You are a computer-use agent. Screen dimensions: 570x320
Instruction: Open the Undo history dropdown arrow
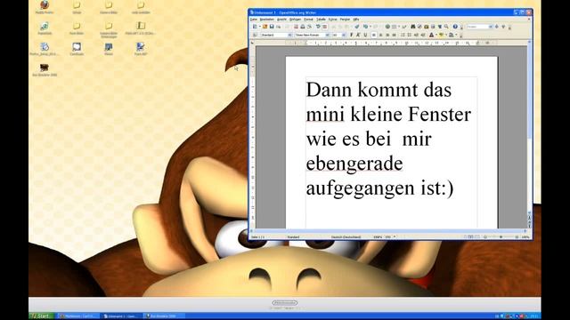[x=370, y=27]
